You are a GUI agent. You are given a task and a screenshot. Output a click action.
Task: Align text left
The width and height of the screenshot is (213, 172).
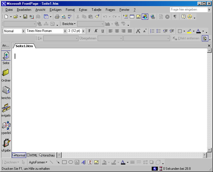pos(110,31)
